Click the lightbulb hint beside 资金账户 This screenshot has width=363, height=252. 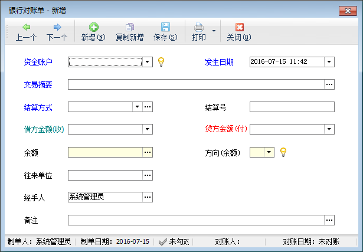point(161,61)
